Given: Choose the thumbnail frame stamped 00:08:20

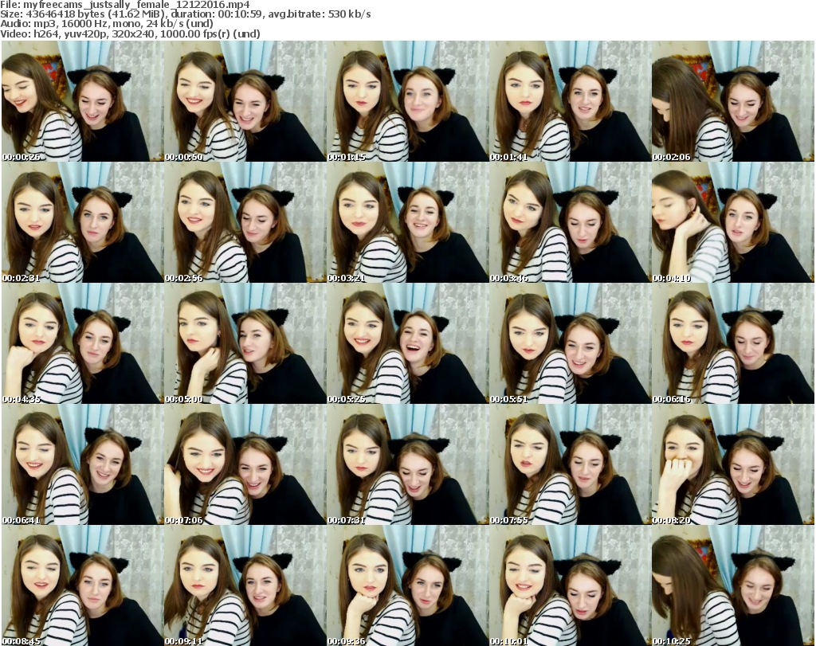Looking at the screenshot, I should (733, 465).
